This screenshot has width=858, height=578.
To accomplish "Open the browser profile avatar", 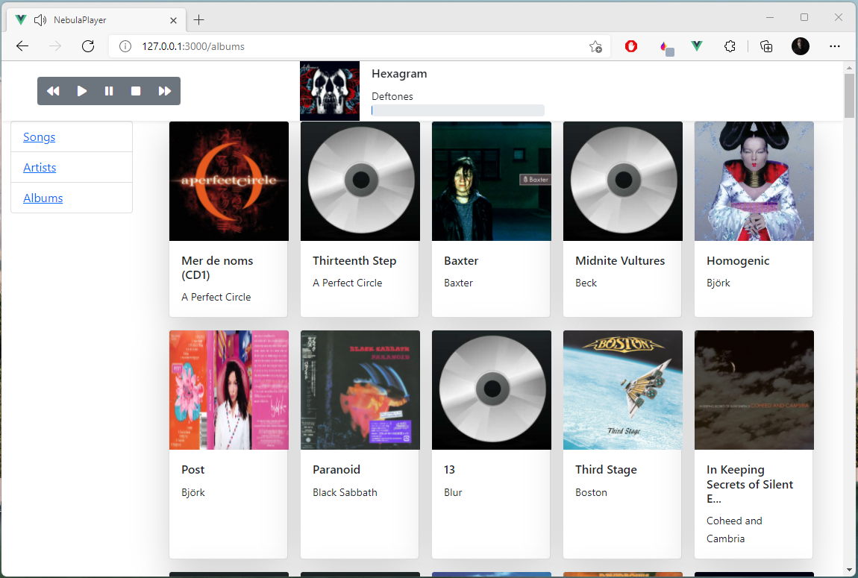I will [800, 46].
